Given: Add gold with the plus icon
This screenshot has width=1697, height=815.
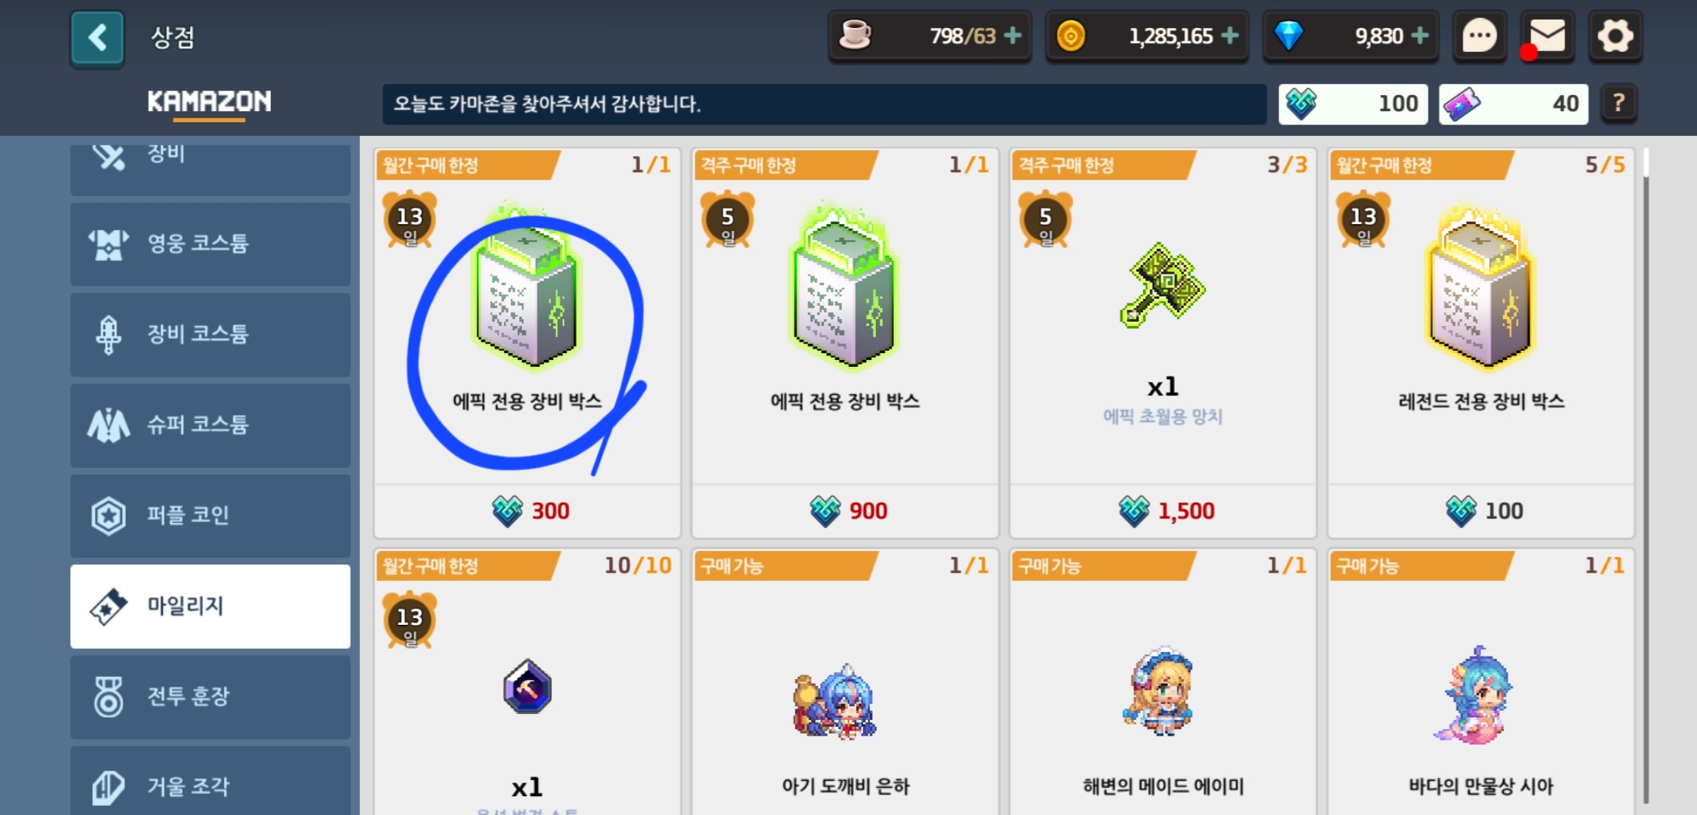Looking at the screenshot, I should point(1230,35).
